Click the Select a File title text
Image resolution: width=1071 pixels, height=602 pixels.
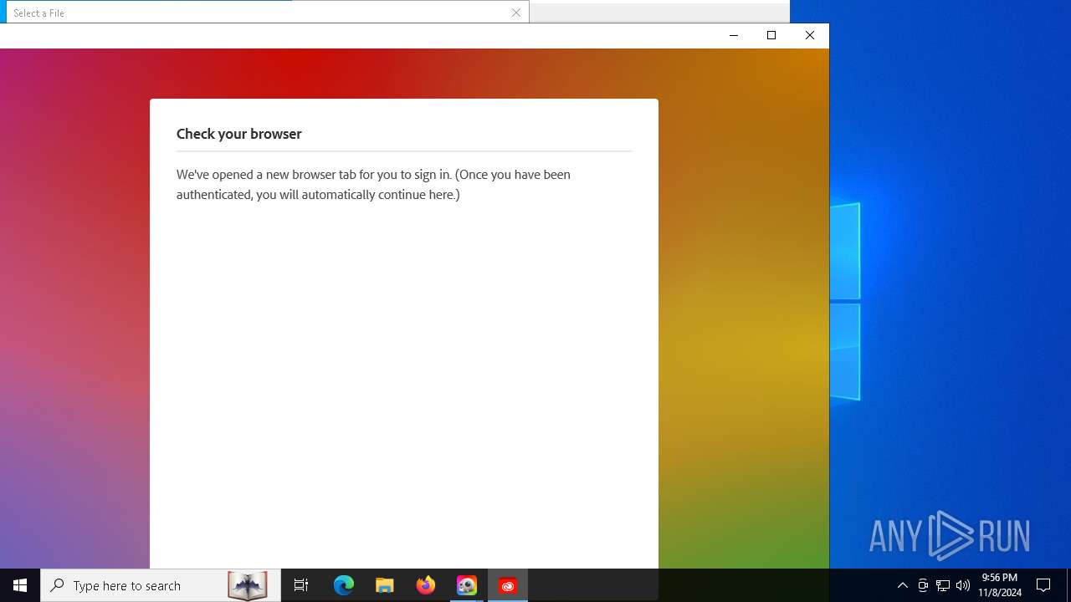(38, 13)
